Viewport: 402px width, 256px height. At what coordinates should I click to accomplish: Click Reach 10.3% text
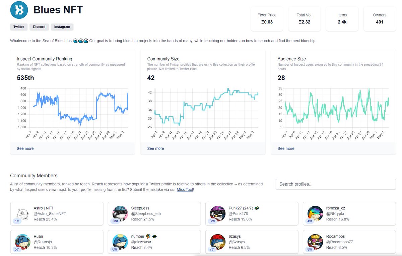(x=45, y=247)
